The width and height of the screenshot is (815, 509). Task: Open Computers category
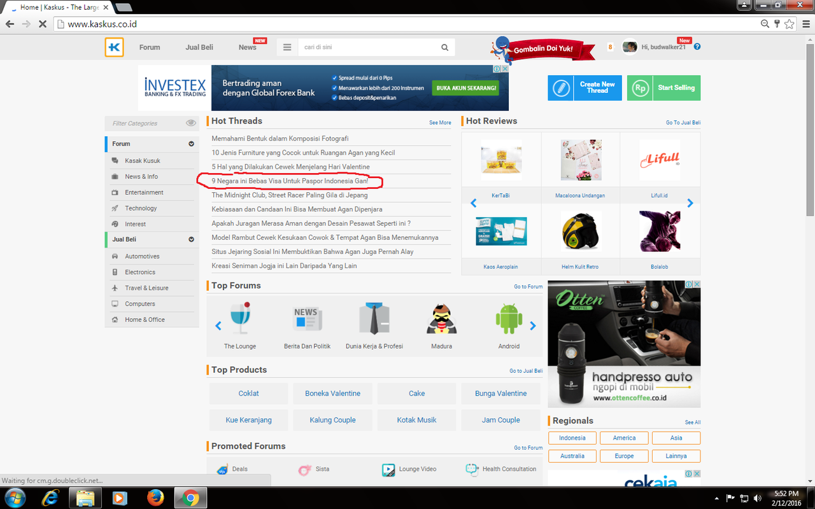coord(140,304)
